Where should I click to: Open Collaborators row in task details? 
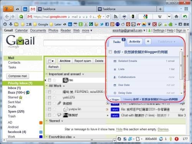(x=143, y=77)
